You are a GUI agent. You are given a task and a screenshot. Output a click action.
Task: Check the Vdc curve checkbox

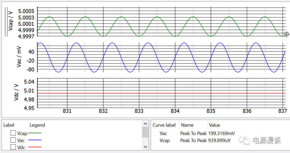click(13, 147)
